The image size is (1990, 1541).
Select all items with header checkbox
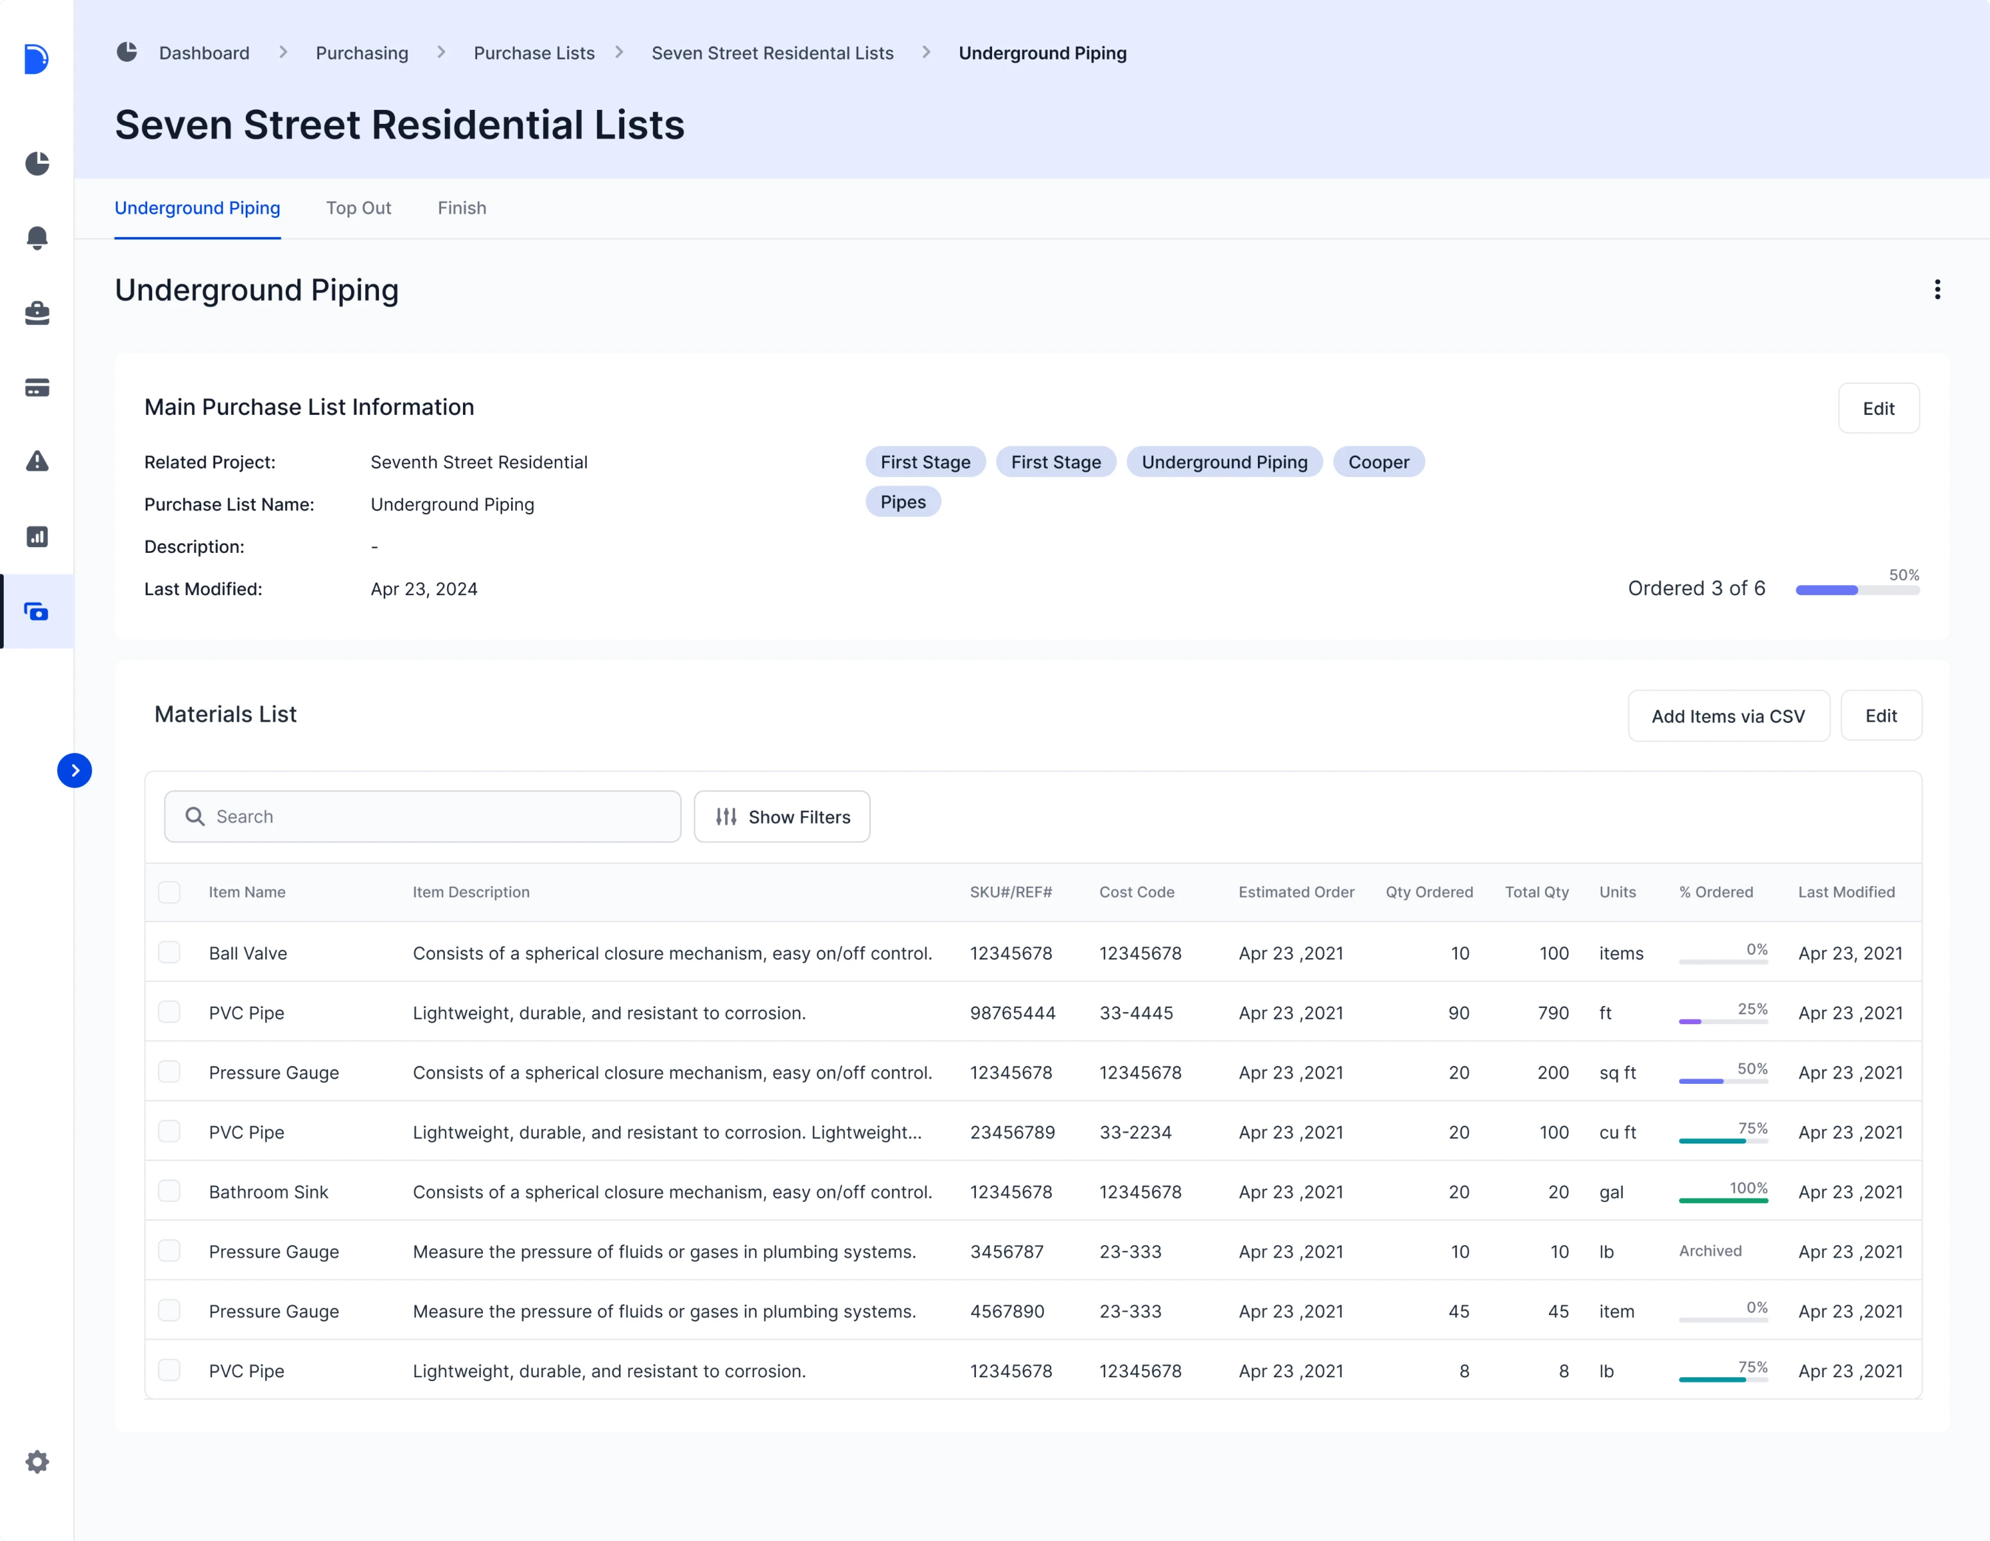tap(169, 892)
